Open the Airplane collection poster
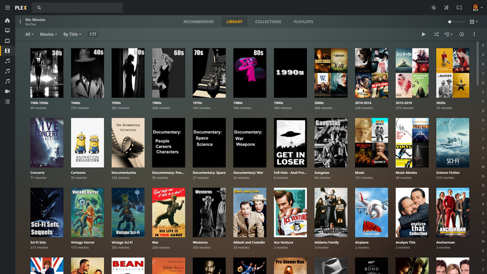This screenshot has height=274, width=487. [x=371, y=212]
